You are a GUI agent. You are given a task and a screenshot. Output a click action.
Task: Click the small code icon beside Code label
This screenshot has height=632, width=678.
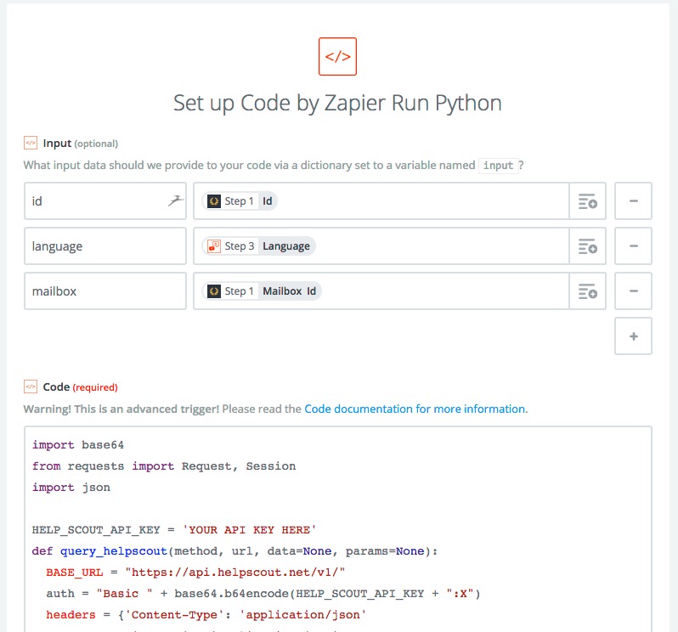[31, 387]
